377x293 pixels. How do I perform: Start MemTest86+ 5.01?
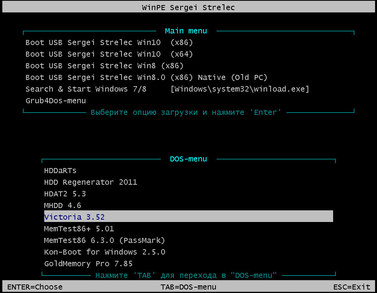pyautogui.click(x=79, y=229)
